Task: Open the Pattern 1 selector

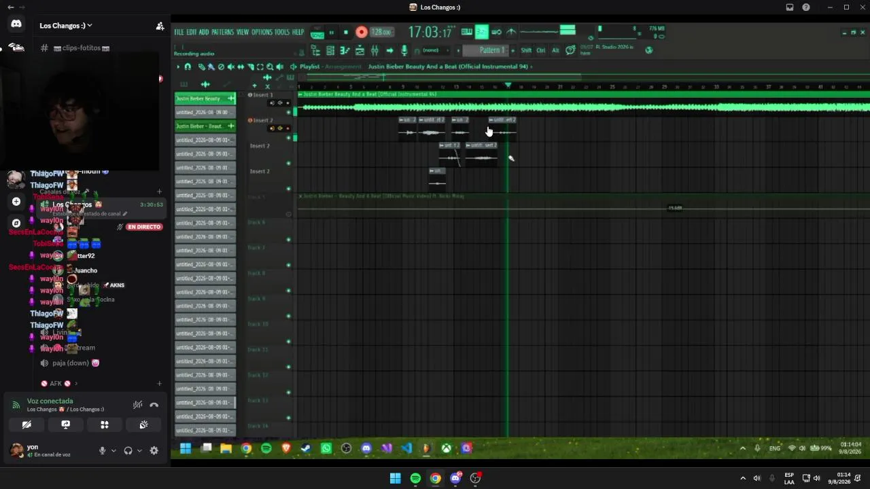Action: point(485,50)
